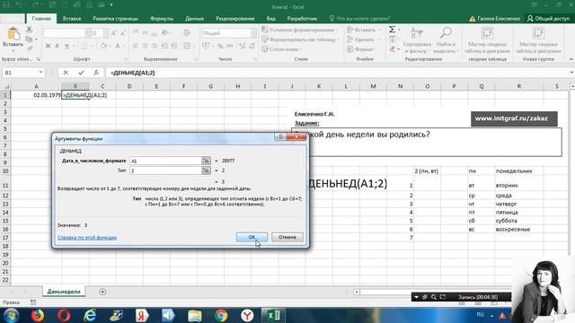Open Сортировка и фильтр tool
Image resolution: width=575 pixels, height=323 pixels.
point(417,40)
